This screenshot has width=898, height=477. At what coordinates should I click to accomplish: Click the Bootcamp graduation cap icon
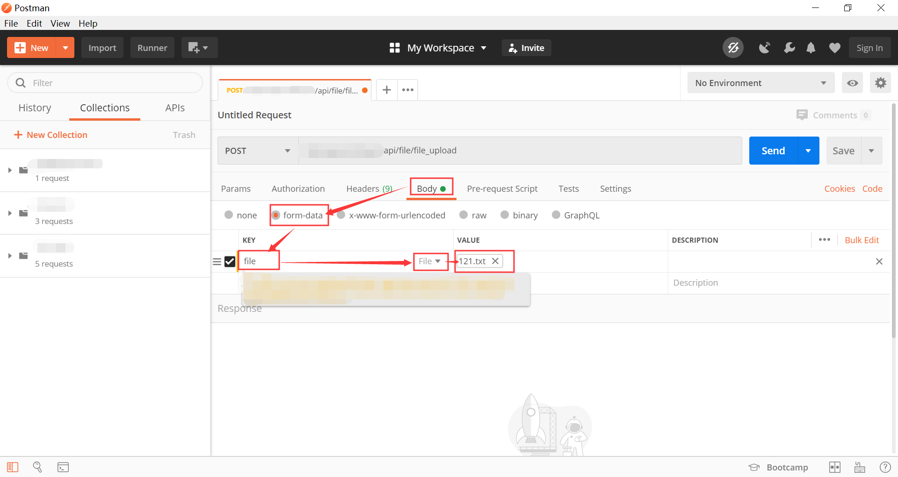click(754, 467)
